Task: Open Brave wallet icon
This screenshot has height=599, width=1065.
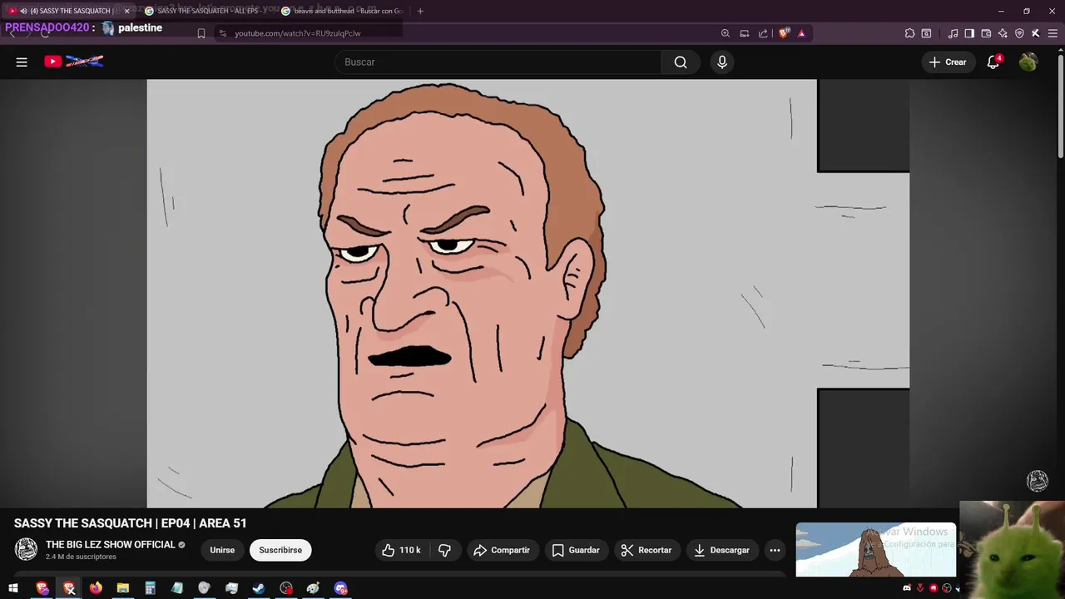Action: tap(986, 33)
